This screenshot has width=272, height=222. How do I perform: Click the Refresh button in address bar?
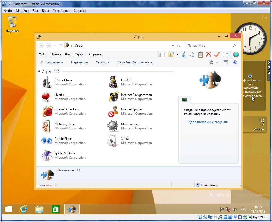click(x=178, y=46)
